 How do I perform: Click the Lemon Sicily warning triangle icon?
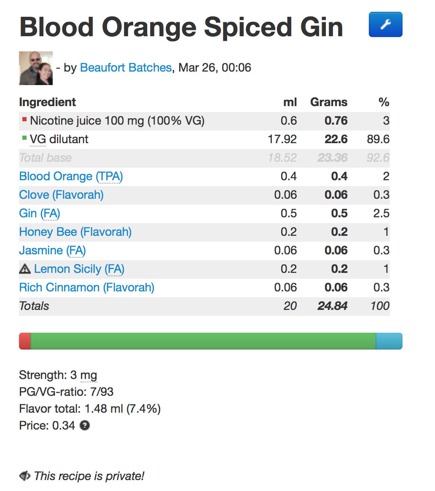(x=25, y=269)
